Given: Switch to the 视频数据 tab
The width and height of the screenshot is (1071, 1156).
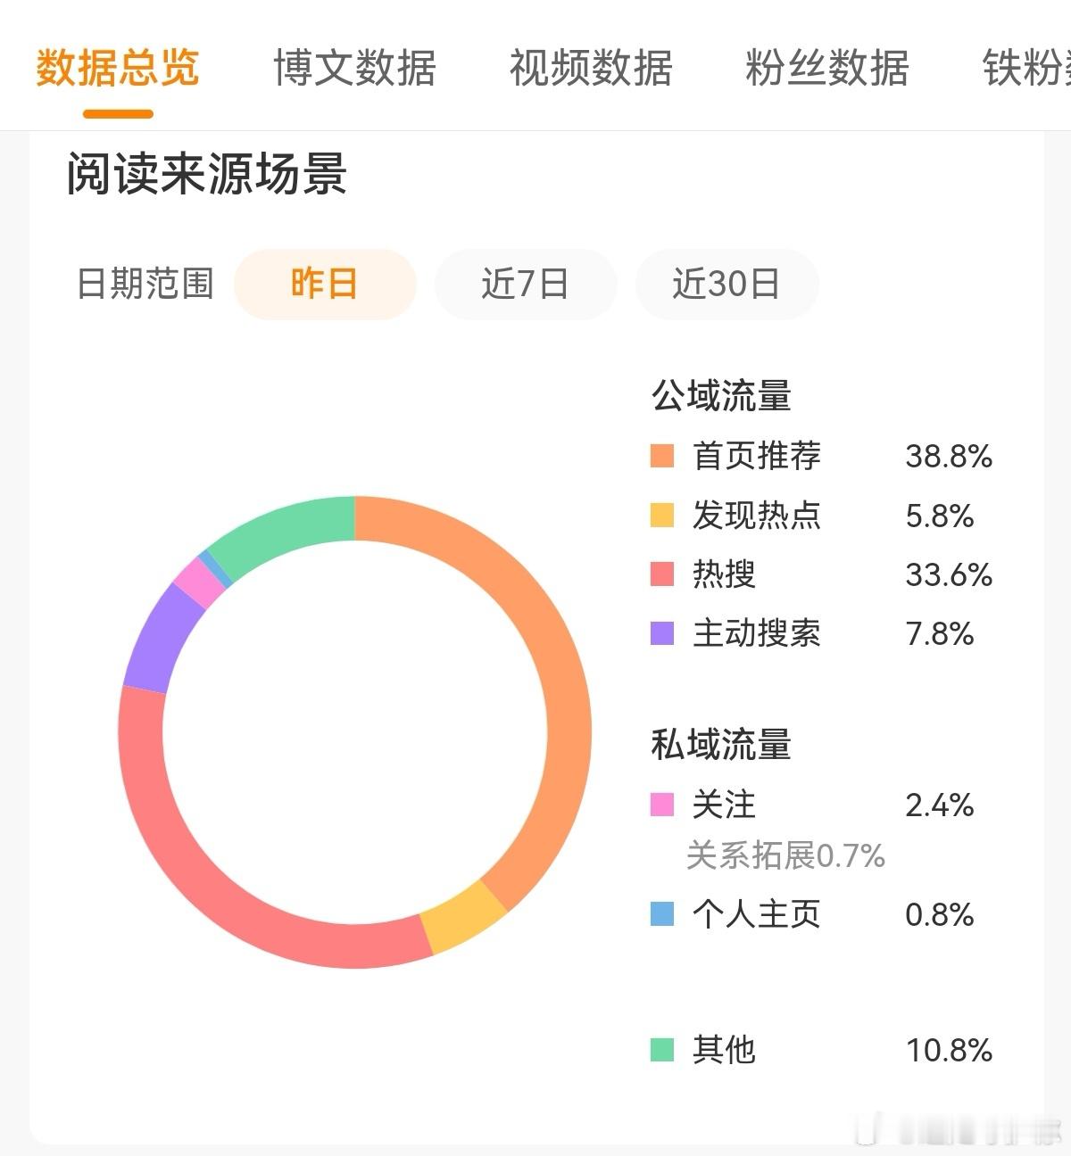Looking at the screenshot, I should click(591, 69).
